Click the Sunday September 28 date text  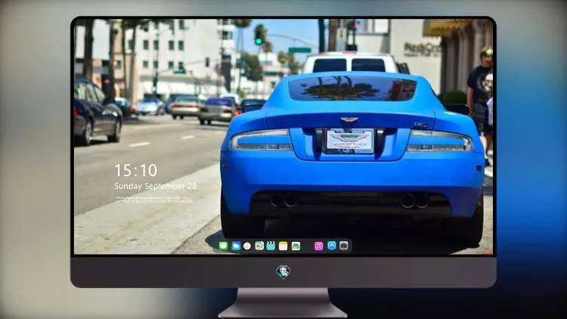click(156, 186)
